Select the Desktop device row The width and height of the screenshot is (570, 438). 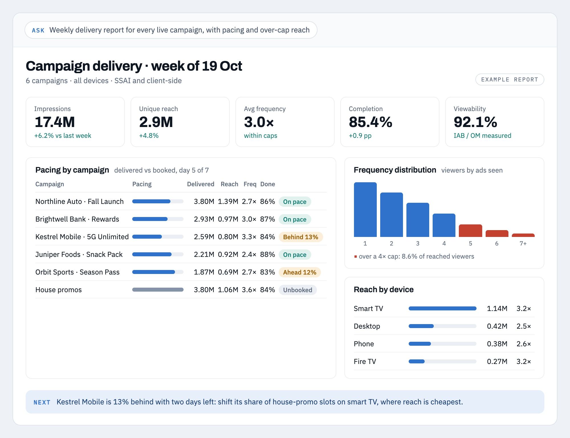click(x=444, y=326)
